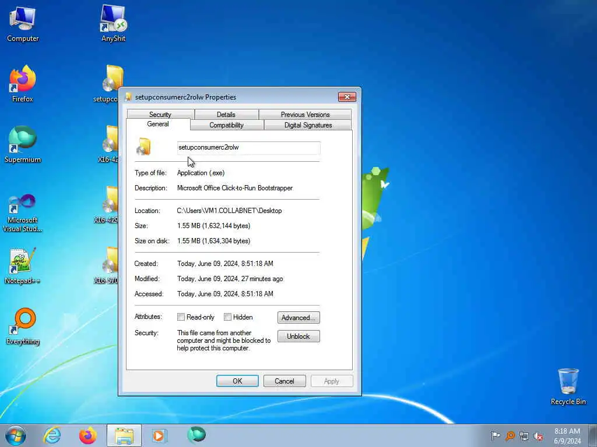597x447 pixels.
Task: Open Windows Media Player from the taskbar
Action: [159, 435]
